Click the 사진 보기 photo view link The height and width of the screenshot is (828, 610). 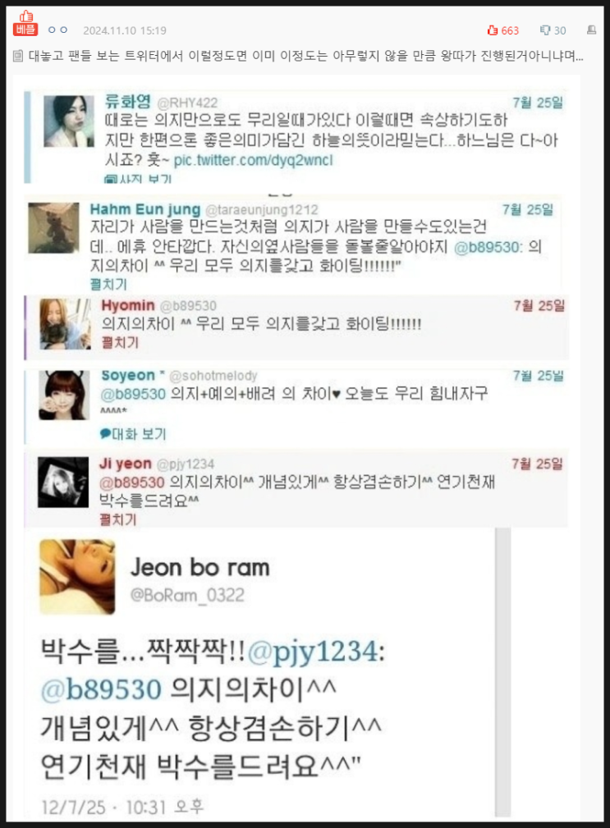pyautogui.click(x=139, y=179)
